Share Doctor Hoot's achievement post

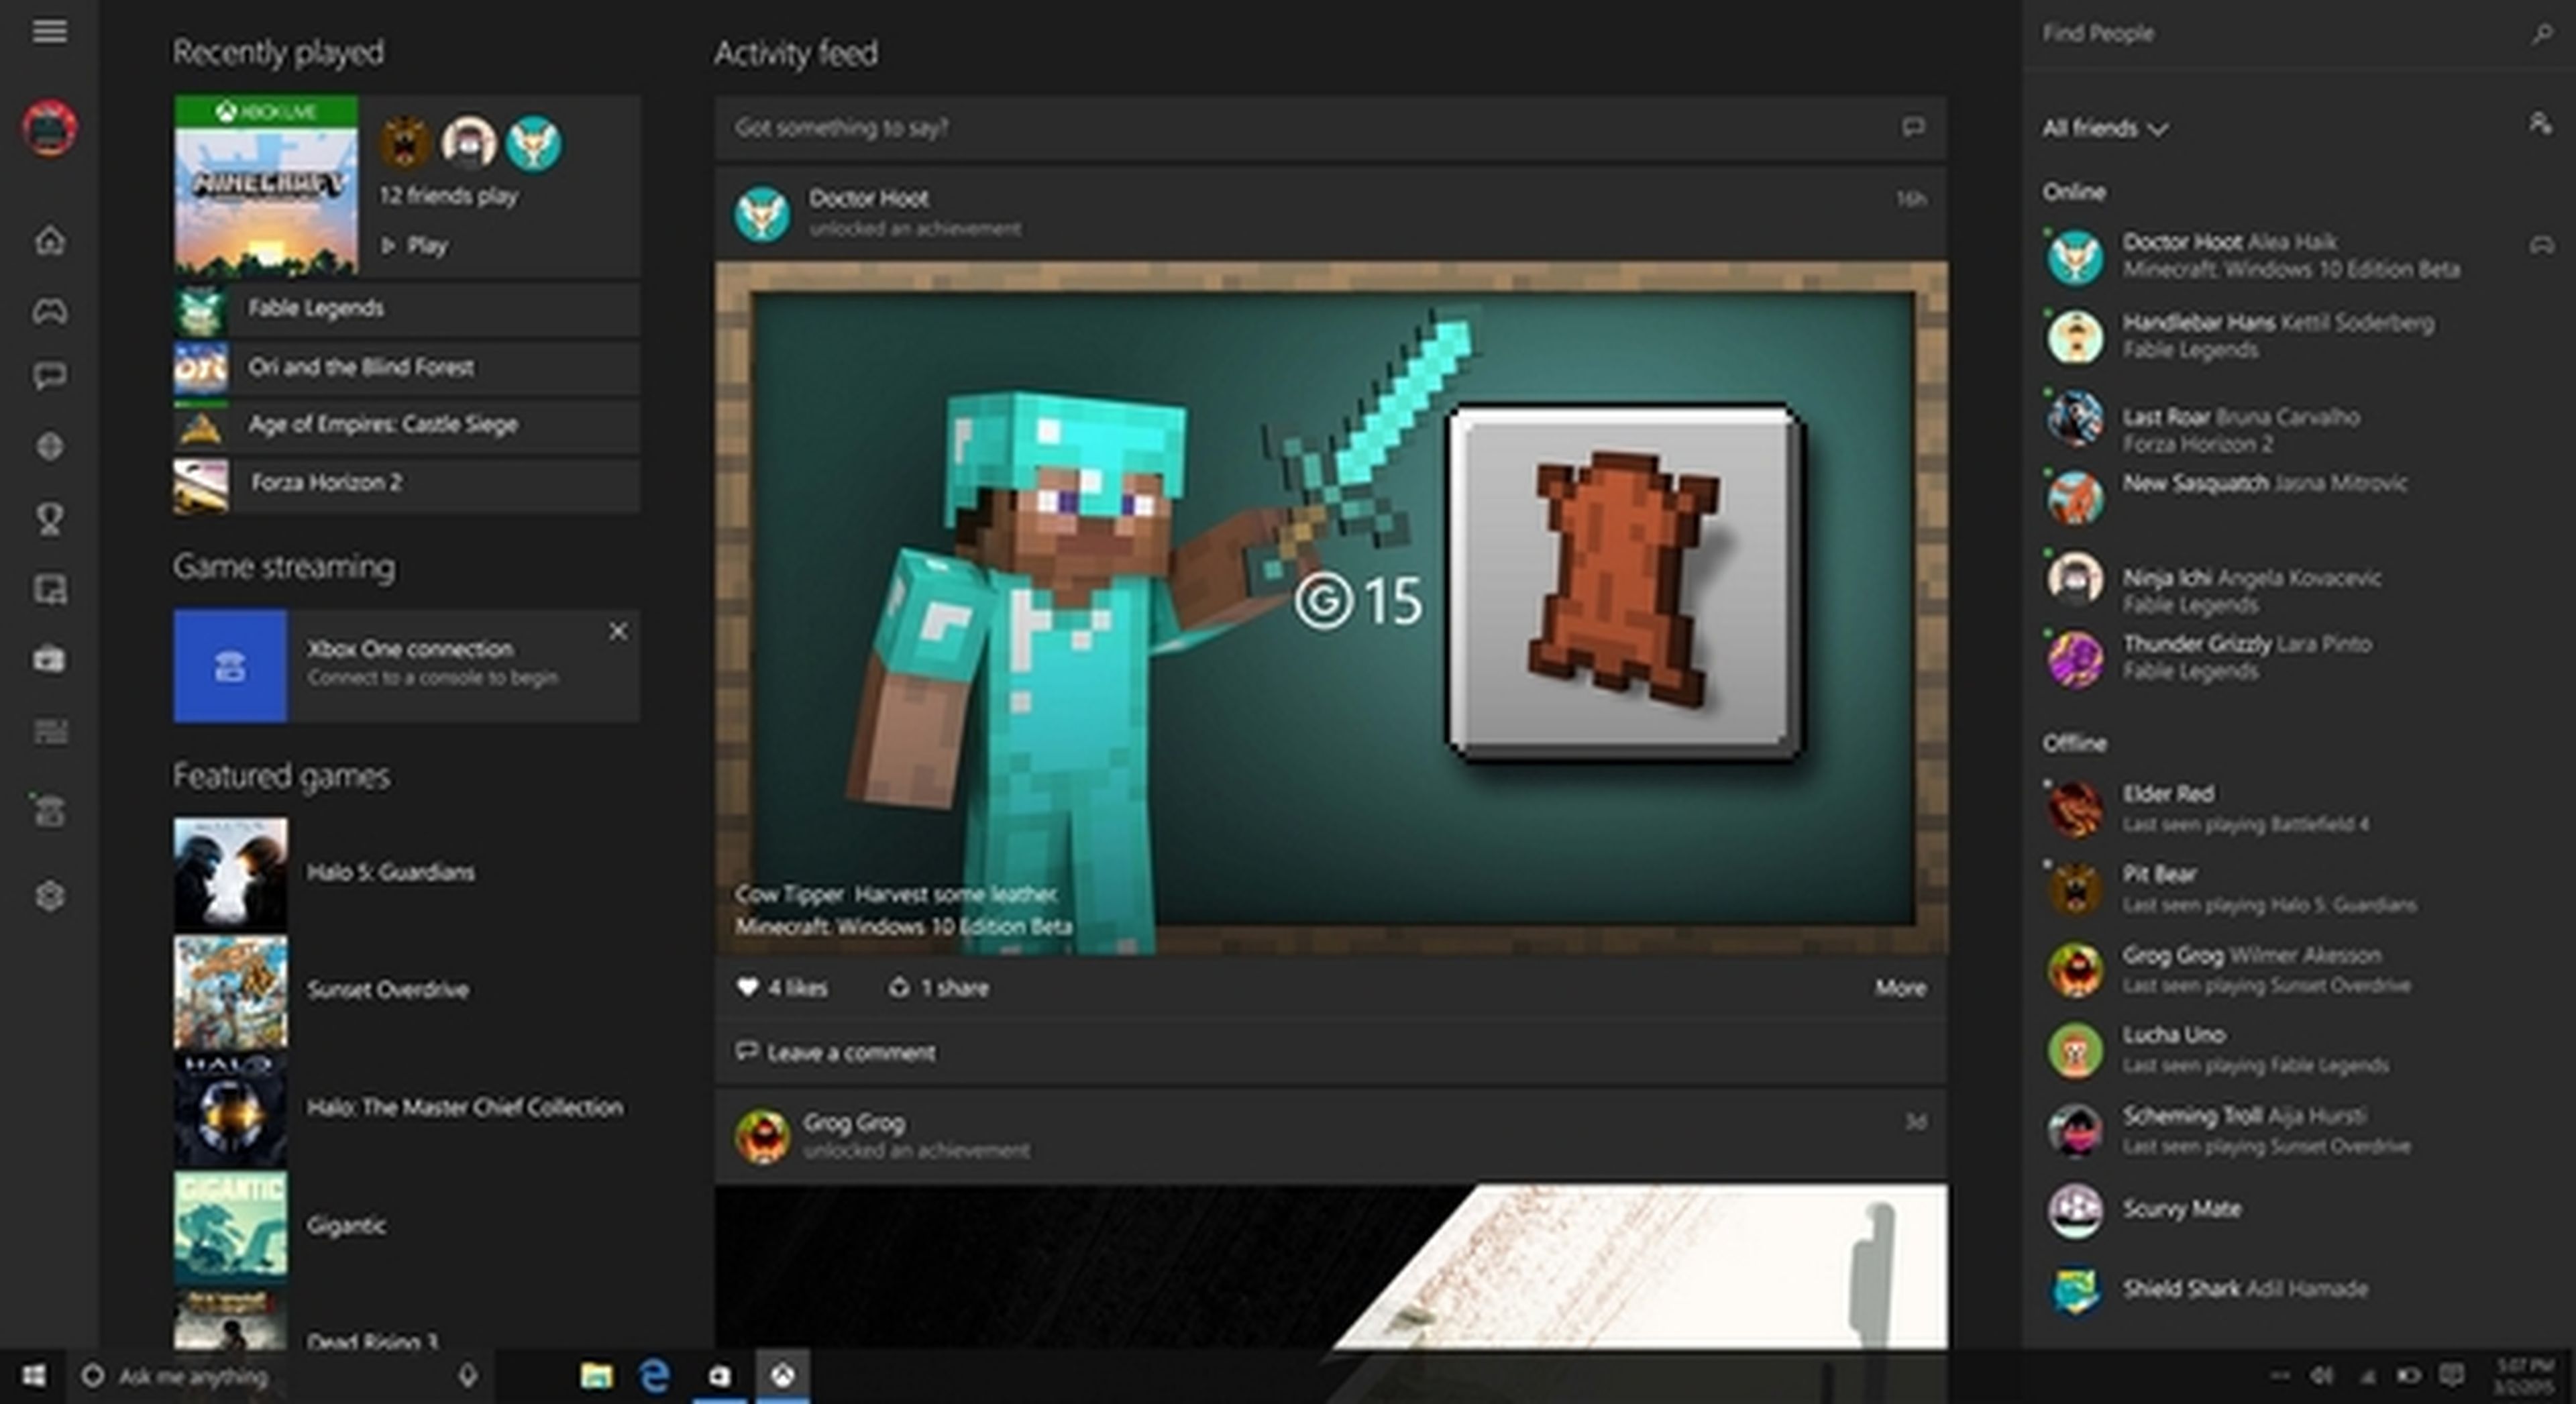[x=938, y=988]
